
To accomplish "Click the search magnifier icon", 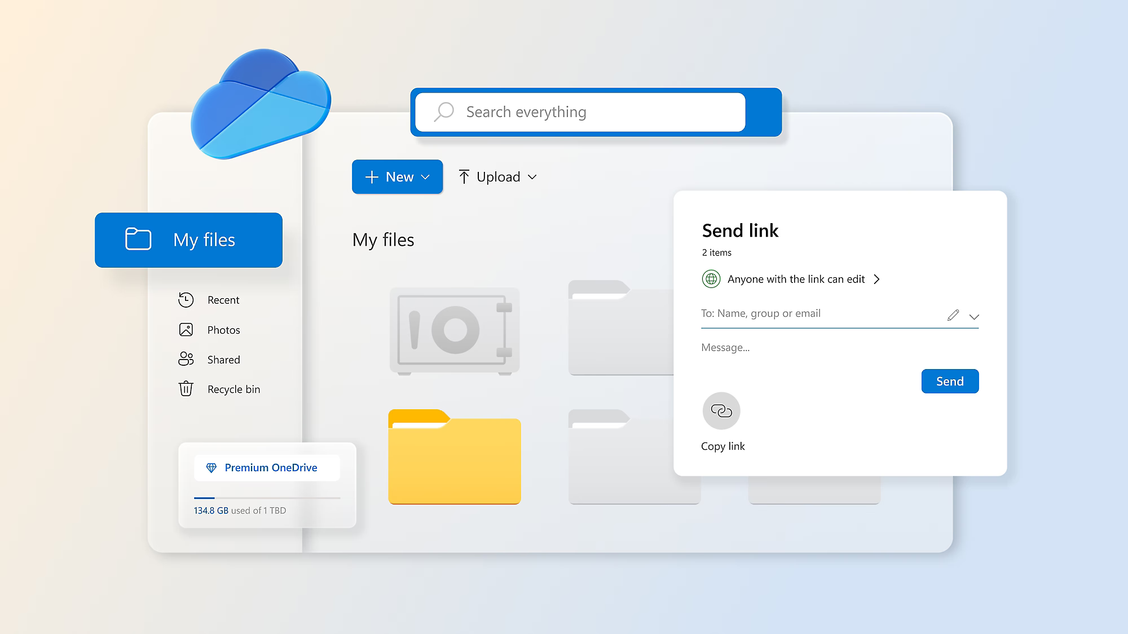I will point(444,112).
